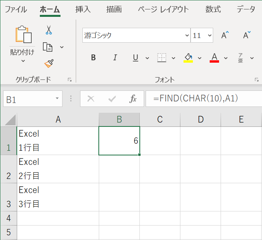Image resolution: width=262 pixels, height=240 pixels.
Task: Open the font size 11 dropdown
Action: [210, 35]
